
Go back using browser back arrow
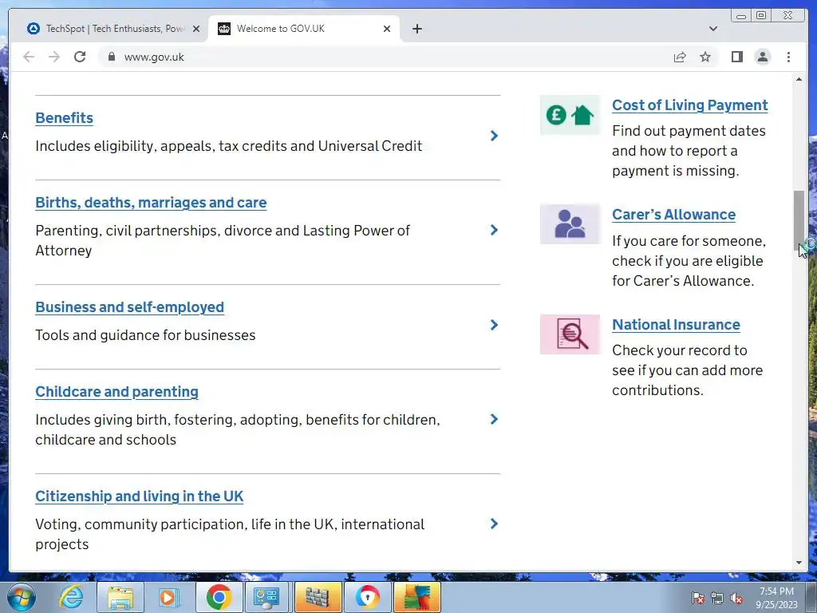coord(29,57)
